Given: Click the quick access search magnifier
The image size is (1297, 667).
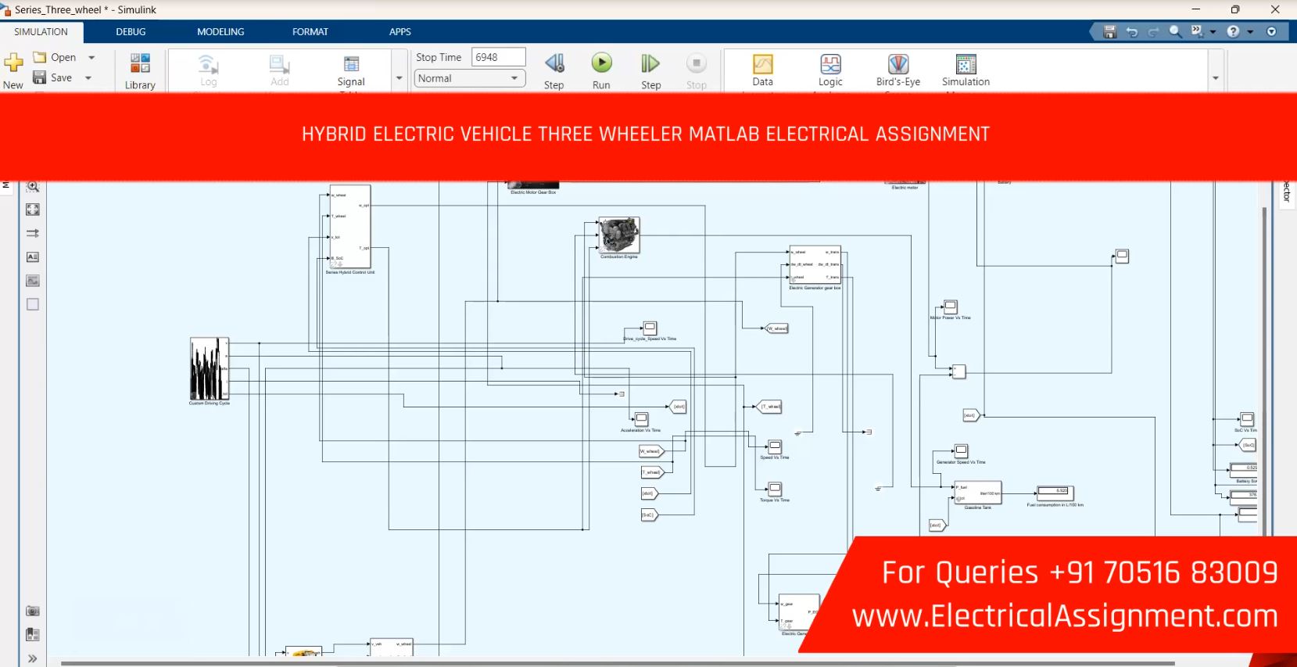Looking at the screenshot, I should pos(1175,31).
